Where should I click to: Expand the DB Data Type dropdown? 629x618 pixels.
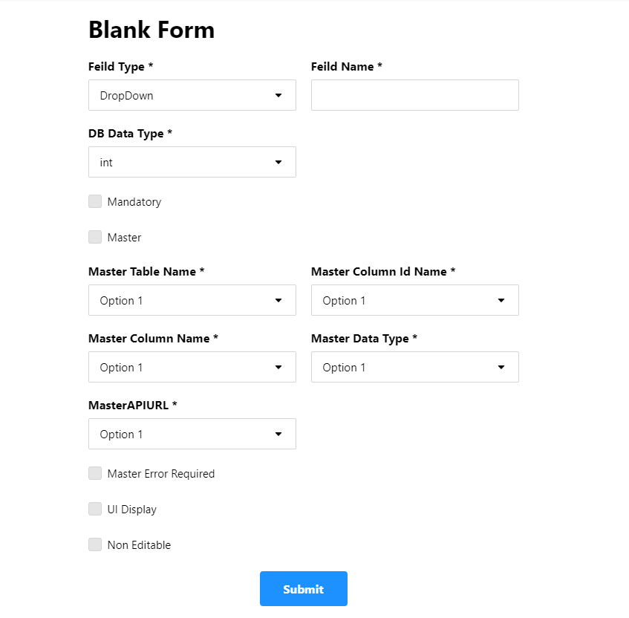click(192, 162)
